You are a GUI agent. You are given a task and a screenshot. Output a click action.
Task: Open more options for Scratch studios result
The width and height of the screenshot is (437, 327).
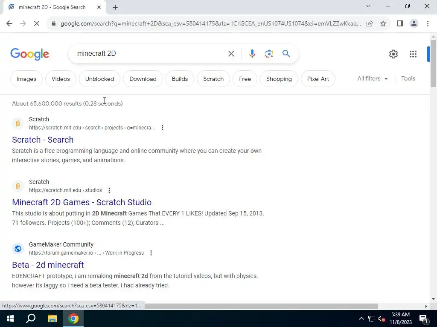pyautogui.click(x=109, y=190)
